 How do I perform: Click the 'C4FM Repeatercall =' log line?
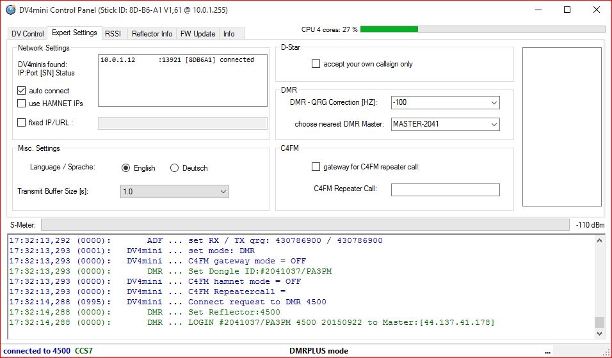tap(147, 292)
